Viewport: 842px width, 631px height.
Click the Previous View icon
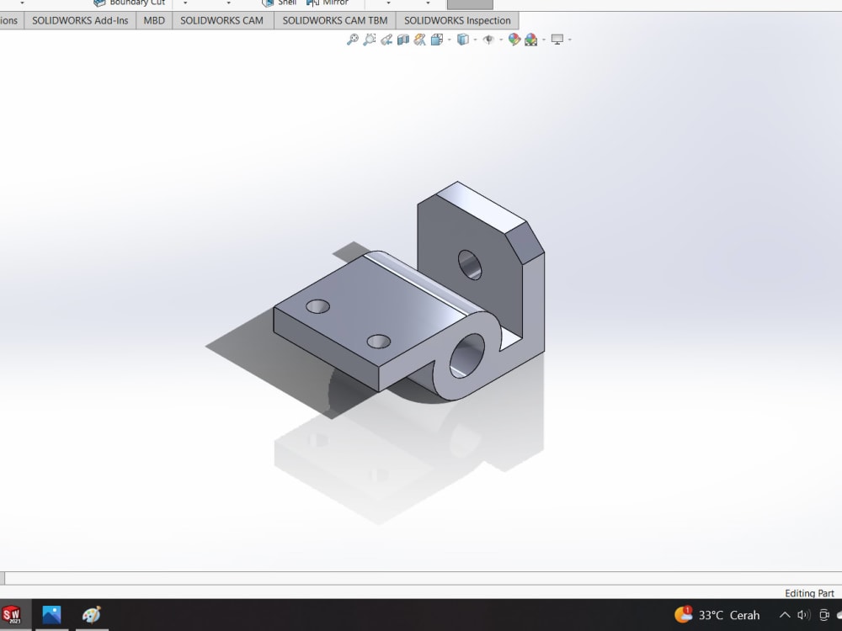point(386,40)
